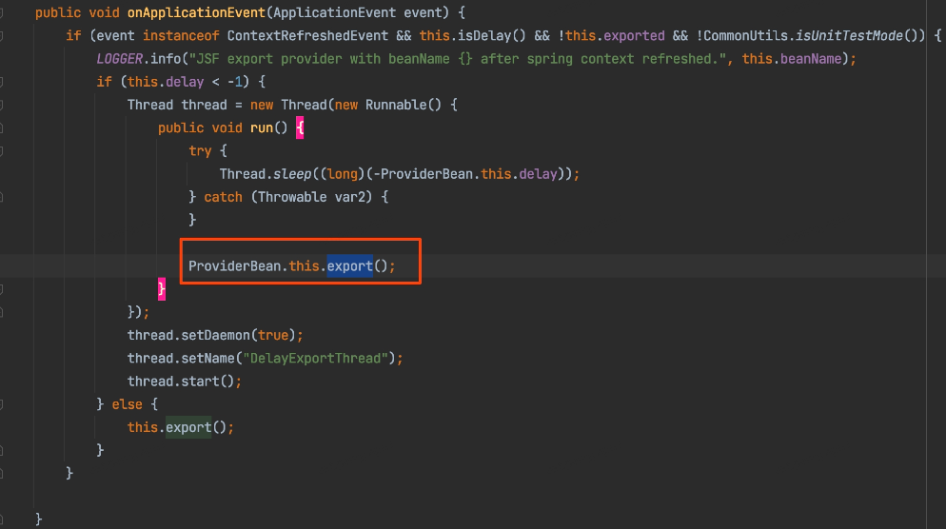
Task: Click the catch keyword
Action: click(x=223, y=197)
